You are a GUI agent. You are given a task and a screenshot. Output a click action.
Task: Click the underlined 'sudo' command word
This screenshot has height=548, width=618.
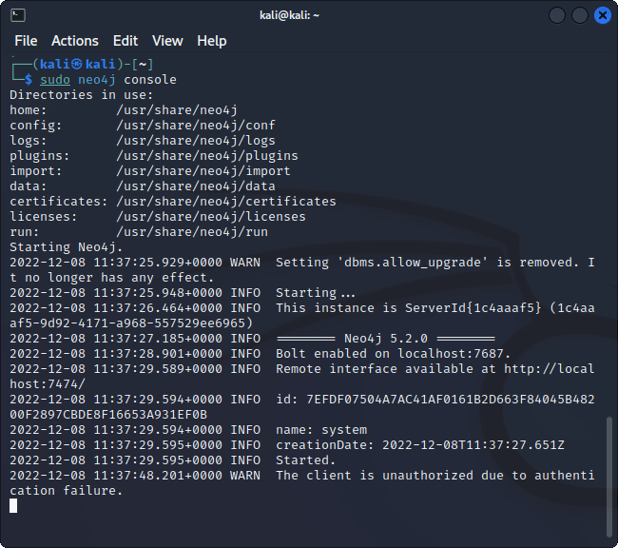coord(55,80)
